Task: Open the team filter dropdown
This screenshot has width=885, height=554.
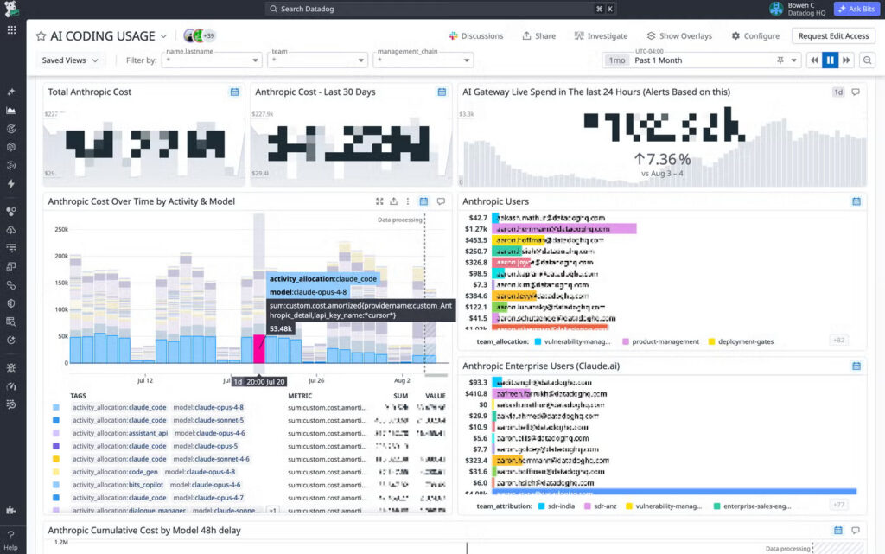Action: click(x=317, y=60)
